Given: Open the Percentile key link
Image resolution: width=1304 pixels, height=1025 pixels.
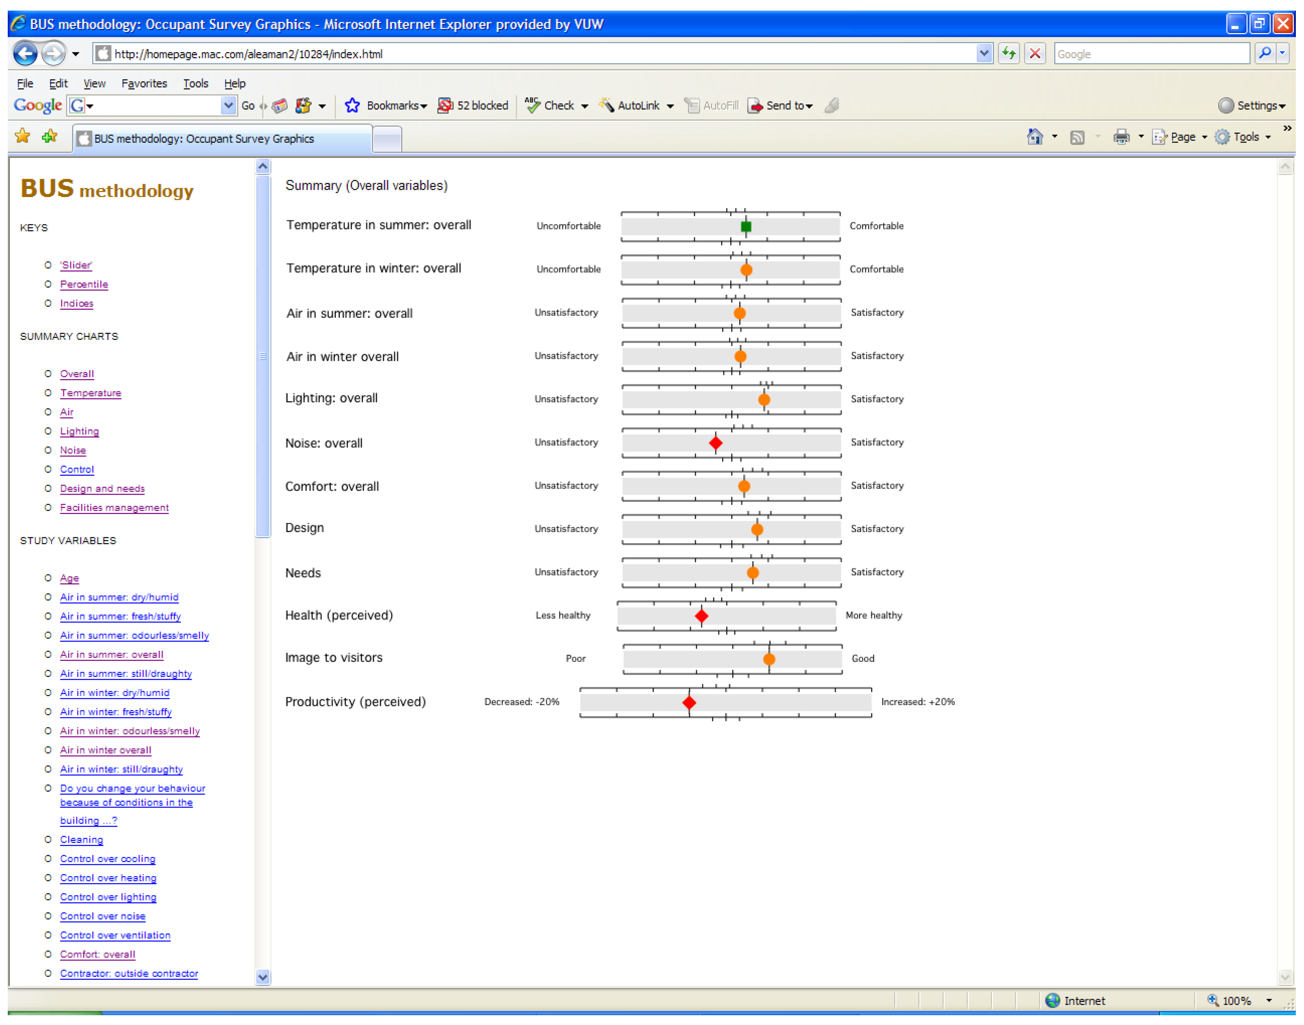Looking at the screenshot, I should 84,284.
